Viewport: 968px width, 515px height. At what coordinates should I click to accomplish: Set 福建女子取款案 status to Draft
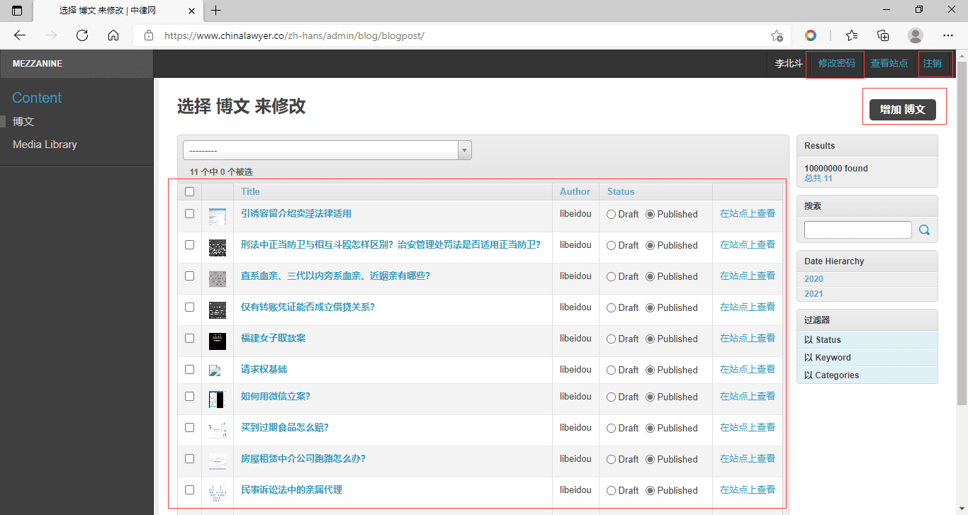[x=611, y=339]
